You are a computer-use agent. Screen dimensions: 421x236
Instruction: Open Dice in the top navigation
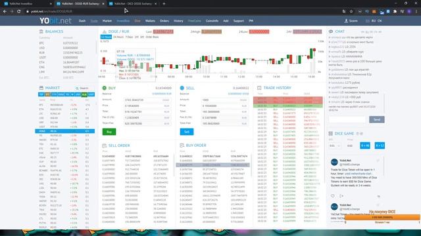tap(137, 21)
